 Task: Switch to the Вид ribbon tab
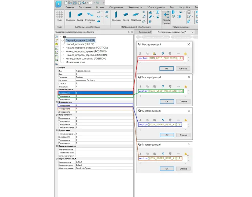tap(172, 7)
